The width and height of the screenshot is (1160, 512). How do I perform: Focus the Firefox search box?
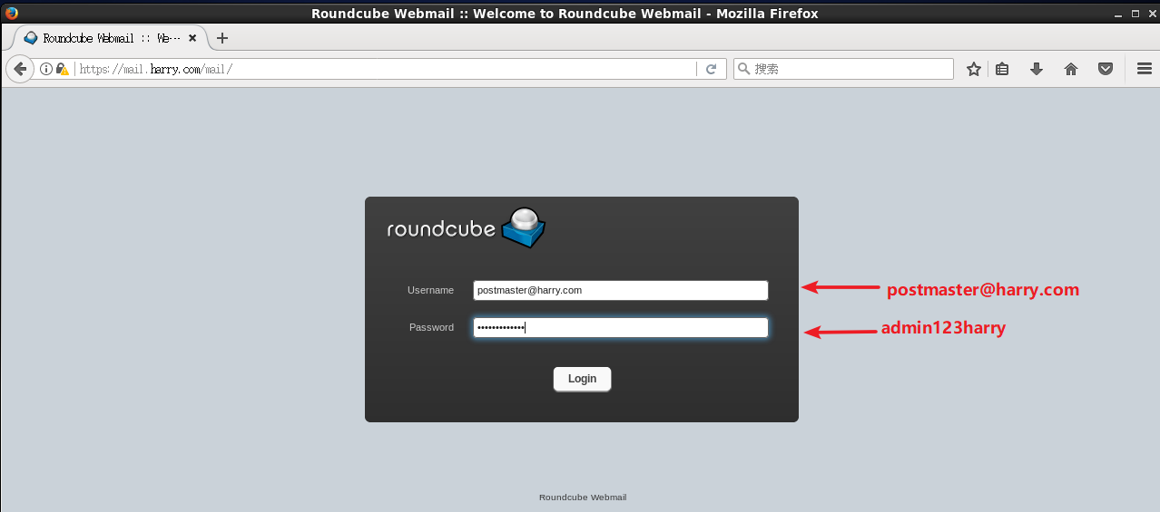(843, 69)
